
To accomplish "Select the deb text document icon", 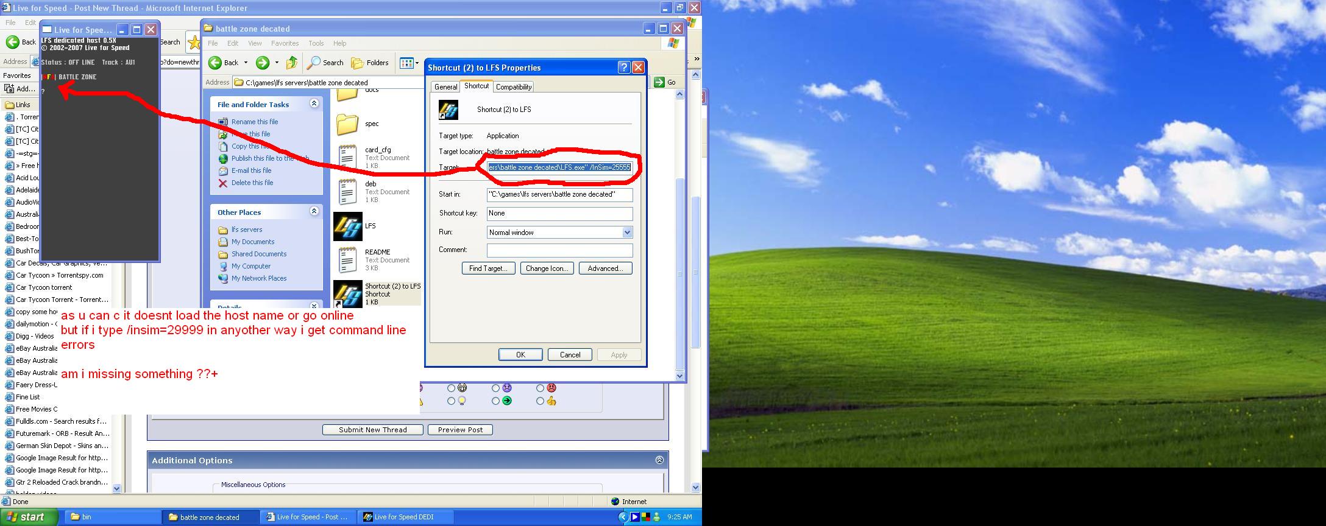I will click(x=347, y=192).
